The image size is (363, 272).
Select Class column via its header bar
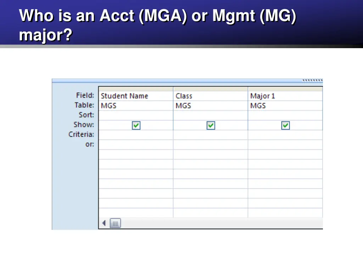tap(211, 89)
